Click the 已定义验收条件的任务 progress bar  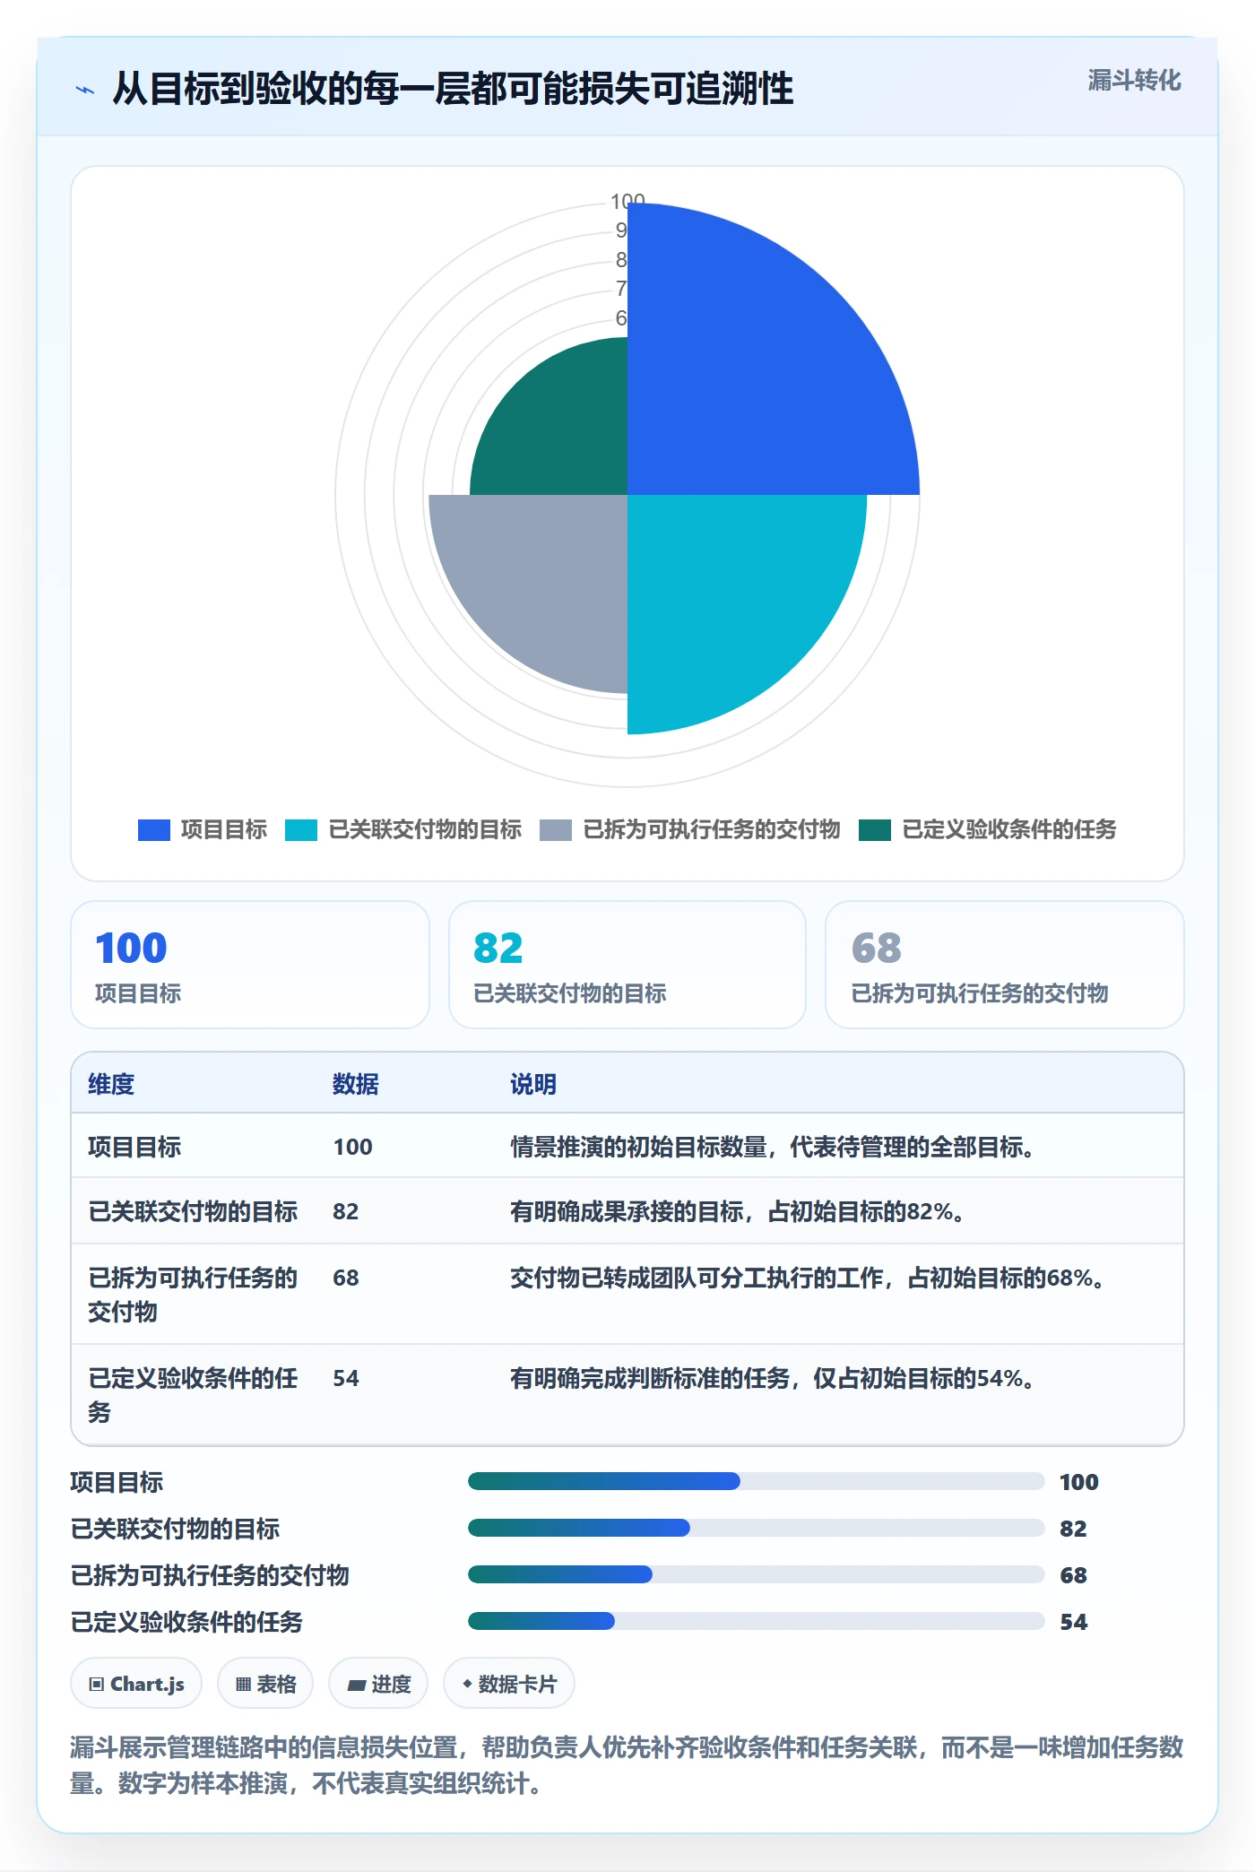[757, 1621]
